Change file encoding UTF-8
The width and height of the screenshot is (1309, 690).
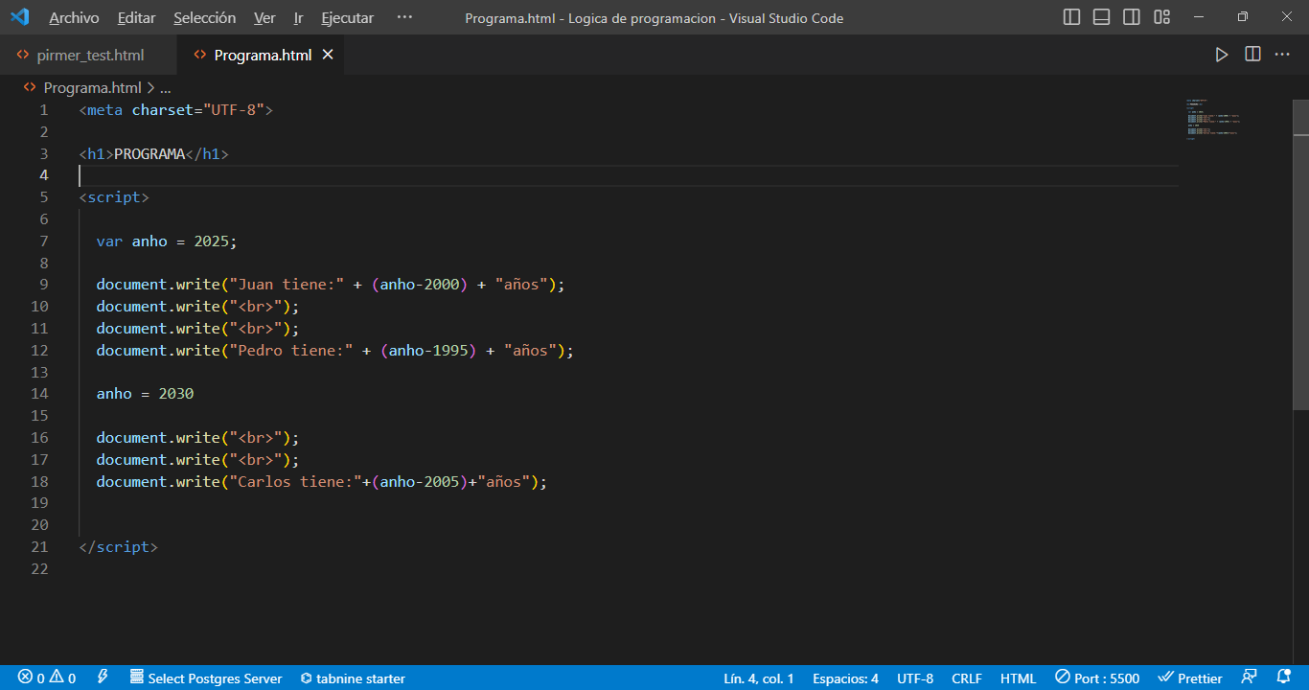coord(915,678)
